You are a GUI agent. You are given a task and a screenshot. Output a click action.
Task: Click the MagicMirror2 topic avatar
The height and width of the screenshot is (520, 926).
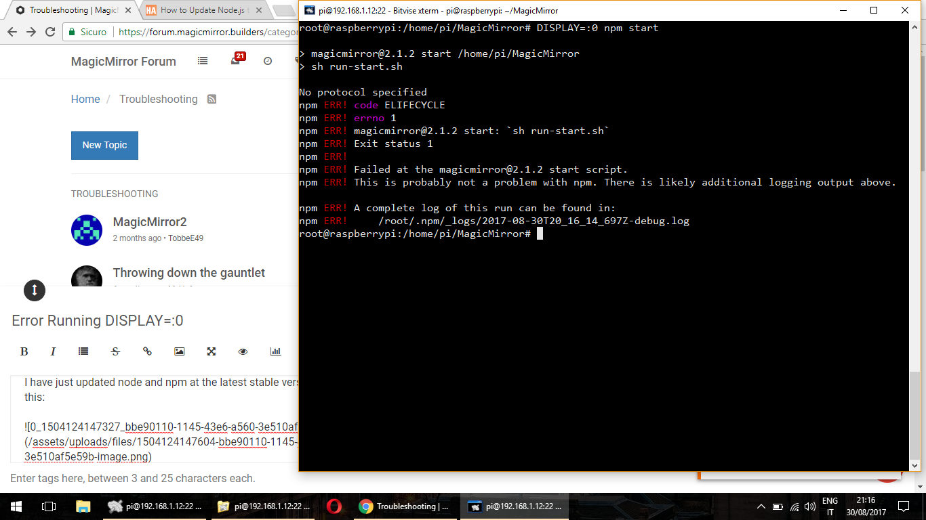pyautogui.click(x=87, y=230)
